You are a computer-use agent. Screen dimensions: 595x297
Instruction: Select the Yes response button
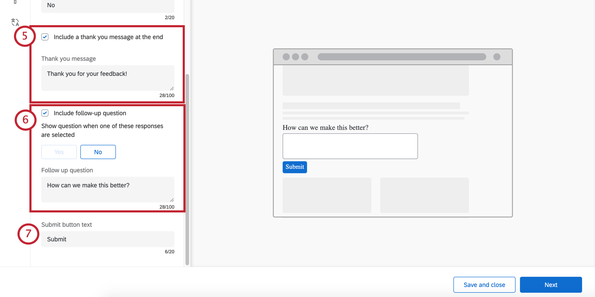click(59, 152)
